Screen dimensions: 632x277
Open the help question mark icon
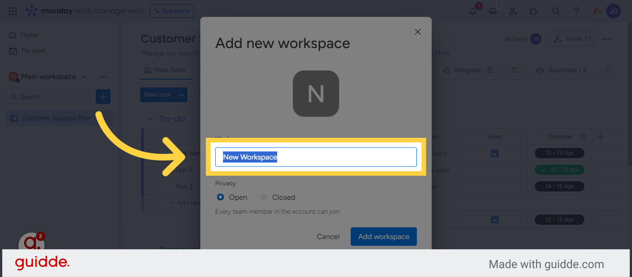click(x=576, y=11)
